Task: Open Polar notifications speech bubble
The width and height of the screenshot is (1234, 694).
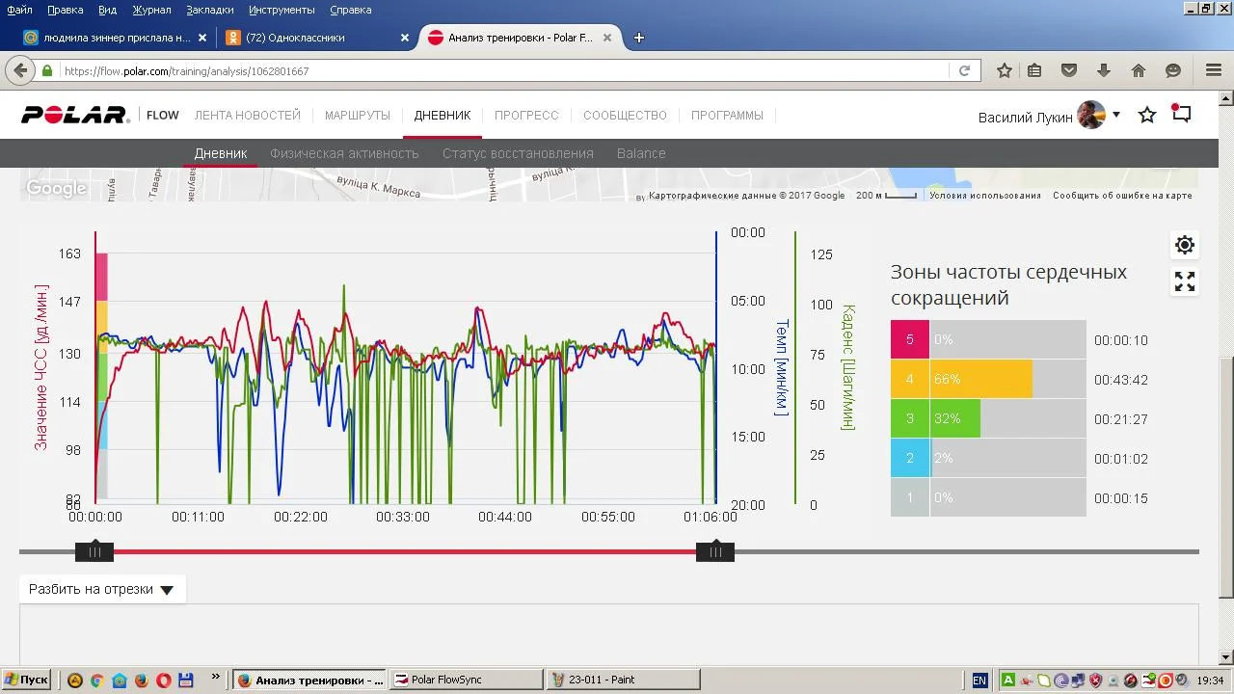Action: (x=1181, y=114)
